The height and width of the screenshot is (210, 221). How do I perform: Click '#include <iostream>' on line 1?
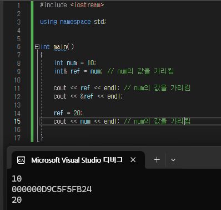(72, 5)
